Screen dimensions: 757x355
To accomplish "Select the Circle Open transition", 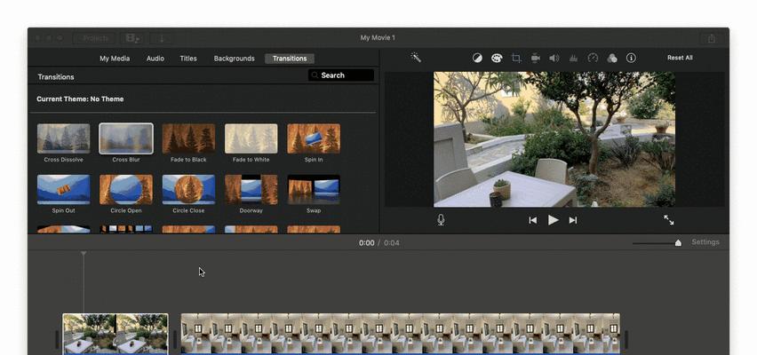I will click(126, 190).
